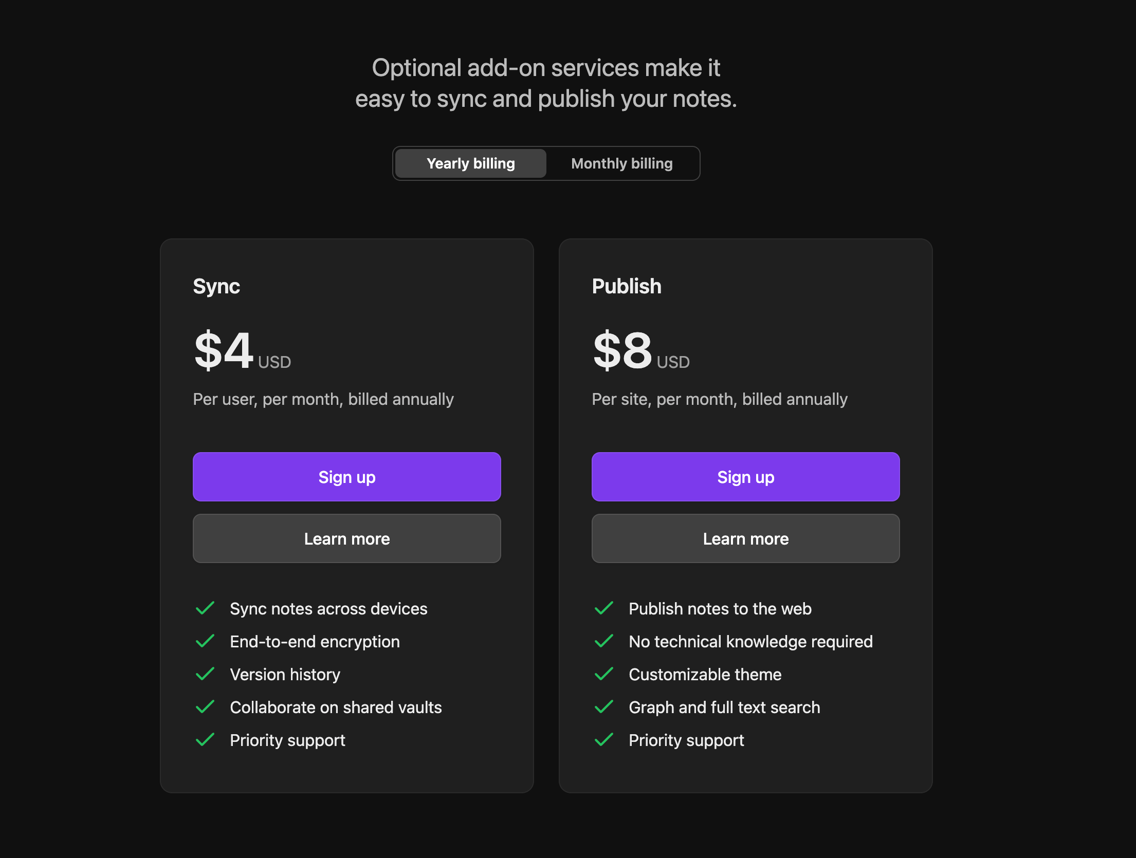Click the checkmark beside Priority support under Sync
This screenshot has height=858, width=1136.
click(205, 740)
